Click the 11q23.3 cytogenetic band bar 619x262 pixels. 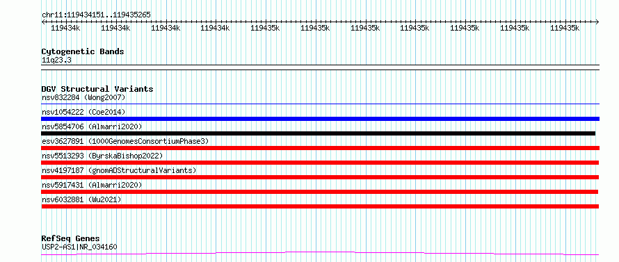(x=320, y=67)
